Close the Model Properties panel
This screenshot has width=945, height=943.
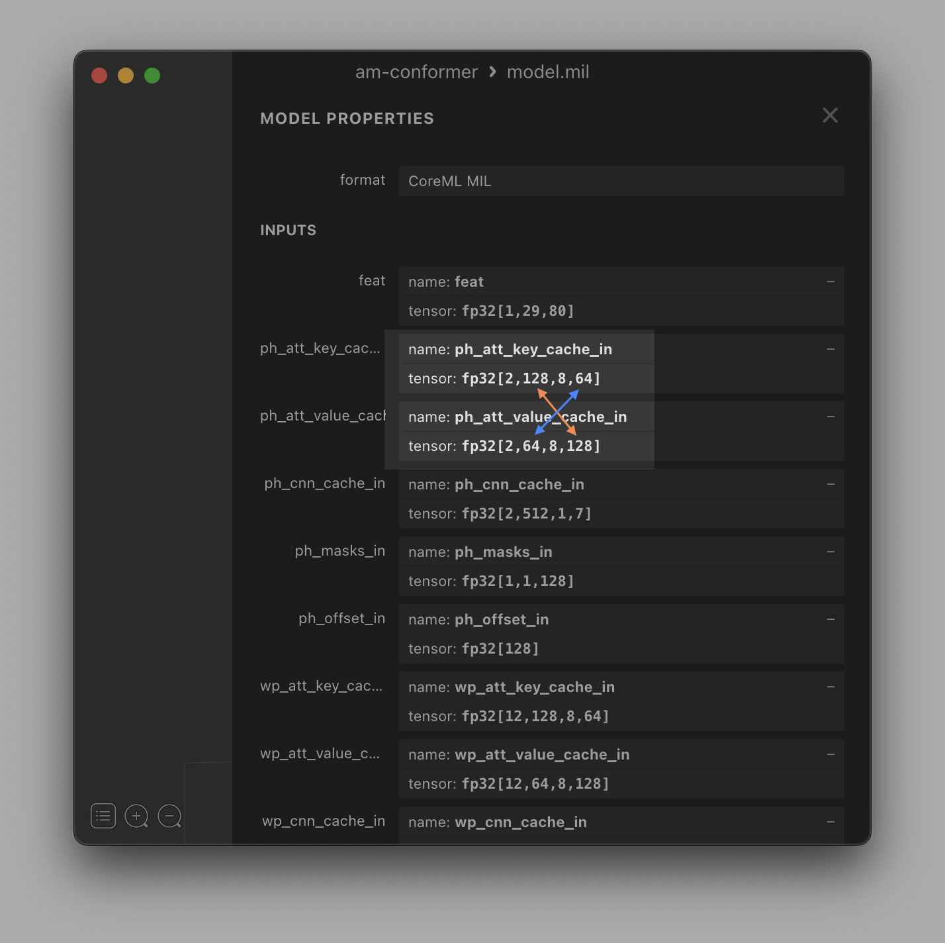coord(830,115)
